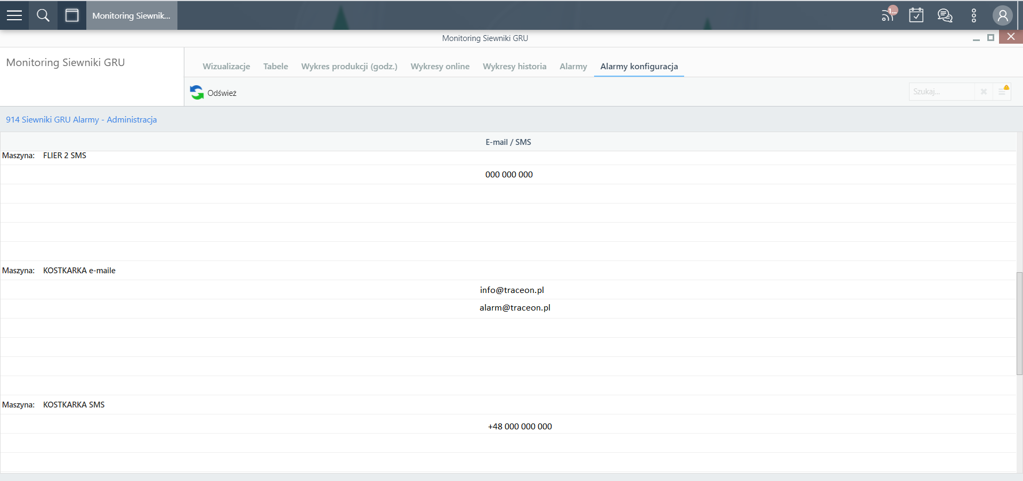This screenshot has width=1023, height=481.
Task: Select the alarm@traceon.pl entry
Action: (x=515, y=308)
